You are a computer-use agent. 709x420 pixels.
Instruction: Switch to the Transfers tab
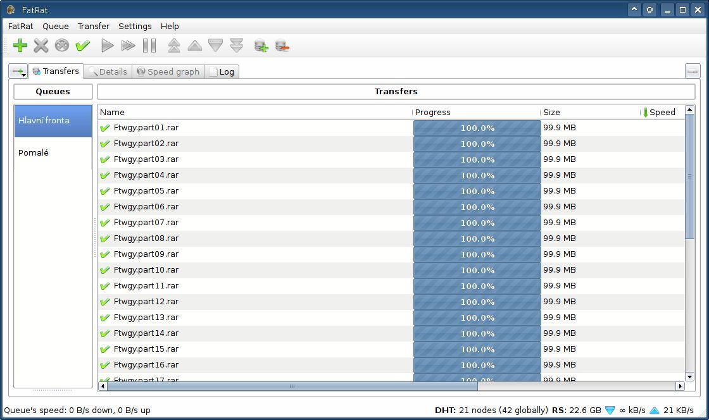[x=56, y=71]
